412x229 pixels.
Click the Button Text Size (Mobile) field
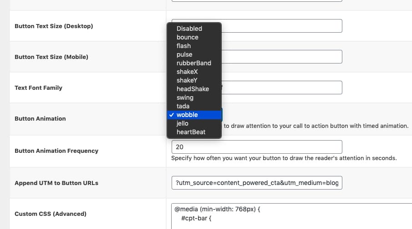point(282,57)
